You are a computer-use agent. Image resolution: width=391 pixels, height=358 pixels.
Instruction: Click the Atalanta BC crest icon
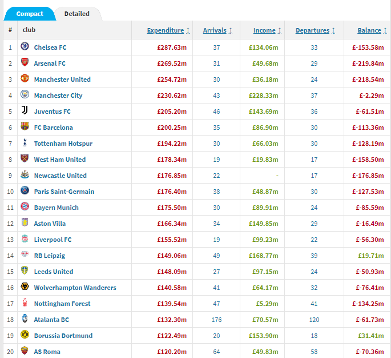[x=25, y=319]
